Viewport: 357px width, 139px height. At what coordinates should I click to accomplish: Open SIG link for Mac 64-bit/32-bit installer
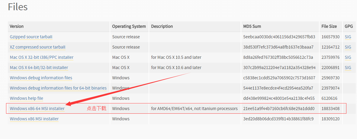click(x=348, y=68)
